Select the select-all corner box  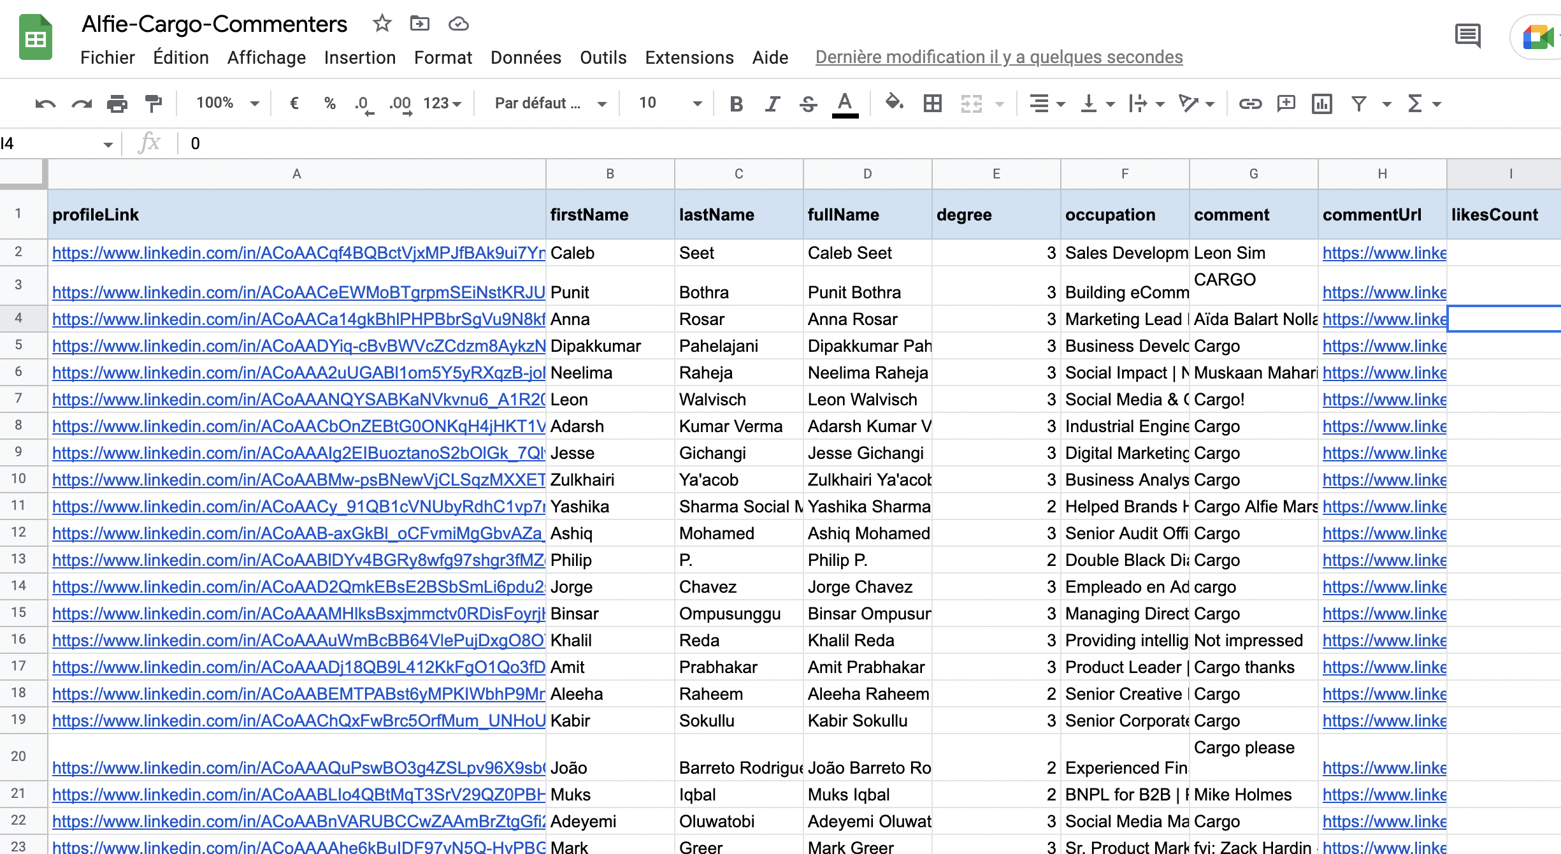point(24,173)
